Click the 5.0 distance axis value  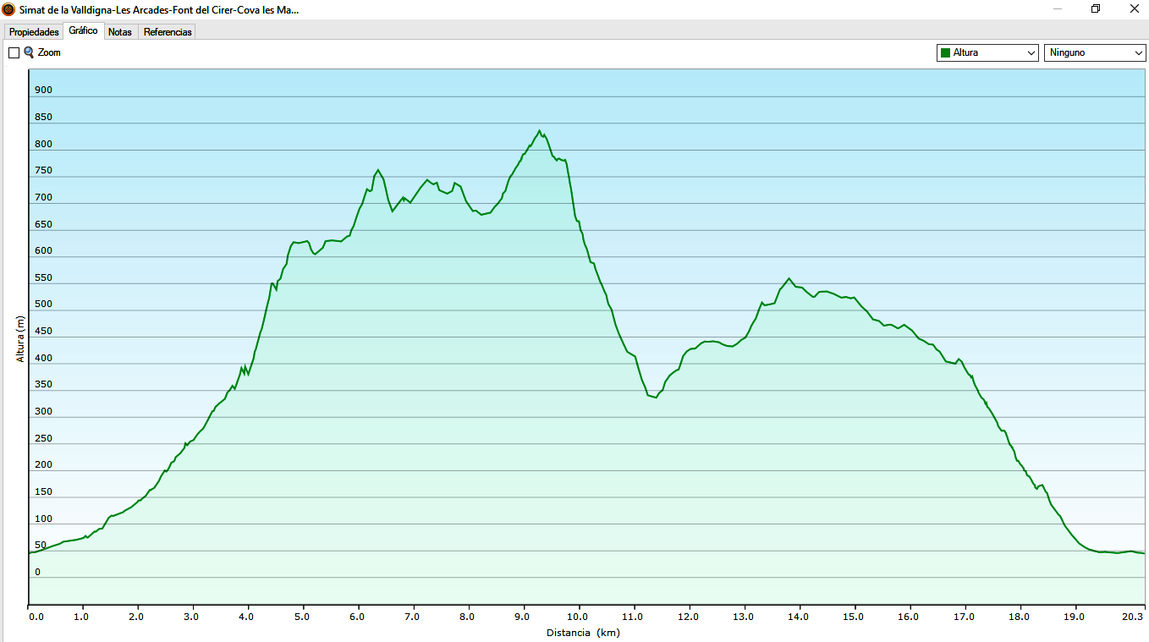click(x=302, y=617)
